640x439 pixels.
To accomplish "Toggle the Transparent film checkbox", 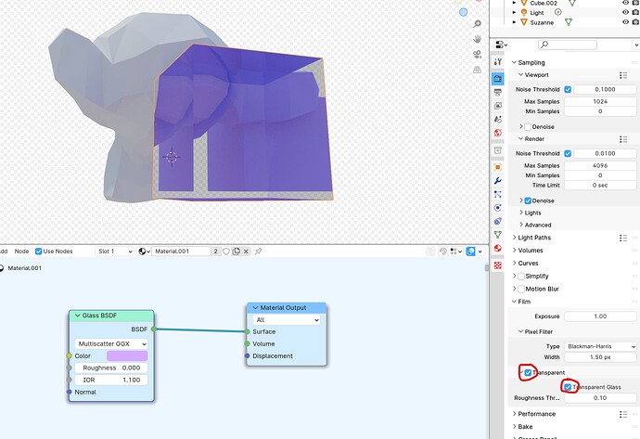I will tap(528, 373).
